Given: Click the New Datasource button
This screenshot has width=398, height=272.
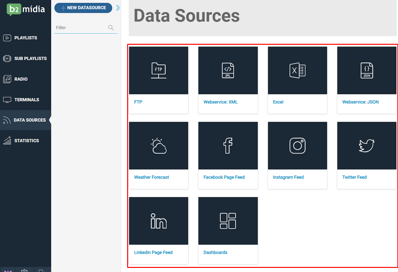Looking at the screenshot, I should coord(83,8).
